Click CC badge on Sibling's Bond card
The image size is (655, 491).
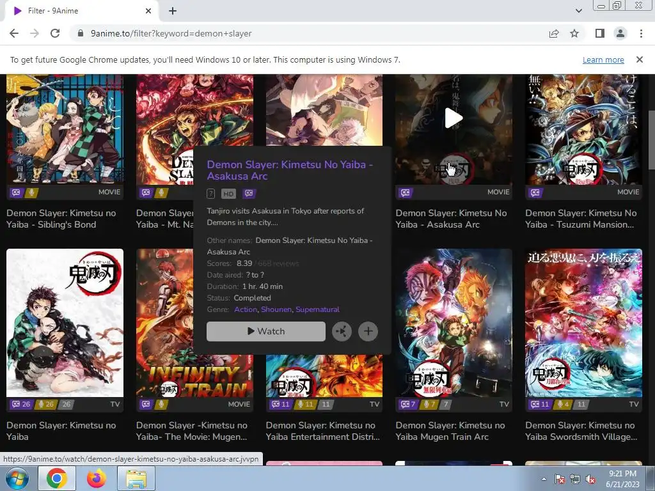[16, 192]
